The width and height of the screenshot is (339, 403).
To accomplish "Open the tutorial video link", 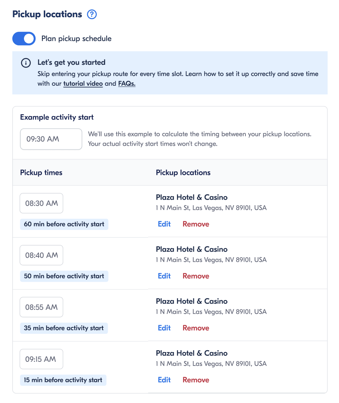I will [83, 84].
